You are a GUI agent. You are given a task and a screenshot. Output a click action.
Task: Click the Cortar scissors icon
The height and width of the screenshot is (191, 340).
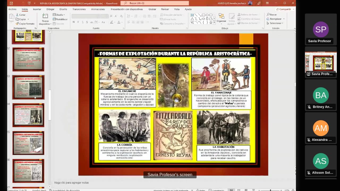click(x=17, y=15)
